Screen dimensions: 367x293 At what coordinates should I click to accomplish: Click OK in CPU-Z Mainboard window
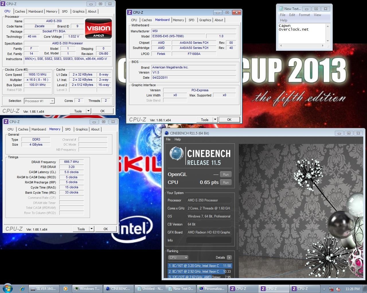(229, 120)
